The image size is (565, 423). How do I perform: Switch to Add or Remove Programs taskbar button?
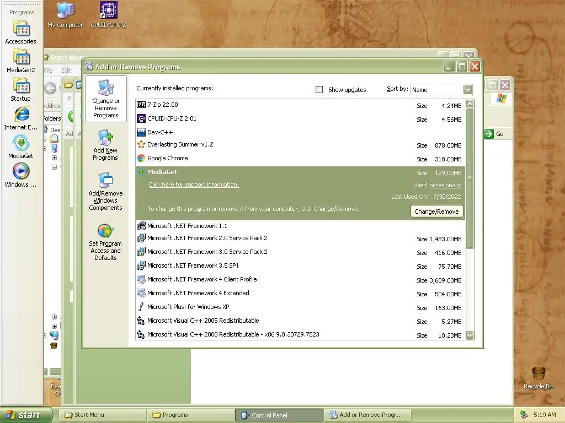[367, 415]
